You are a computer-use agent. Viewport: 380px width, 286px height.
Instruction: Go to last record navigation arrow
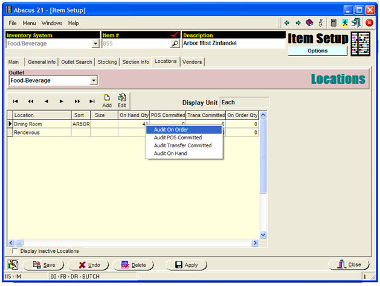click(92, 101)
